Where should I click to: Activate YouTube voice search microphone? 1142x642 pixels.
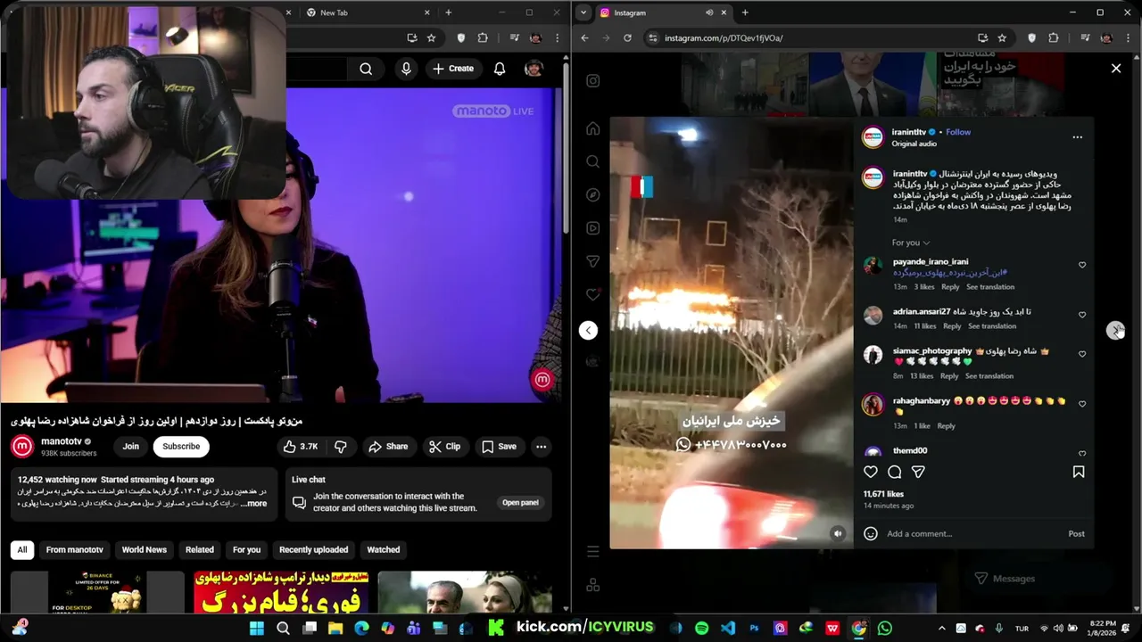tap(406, 69)
